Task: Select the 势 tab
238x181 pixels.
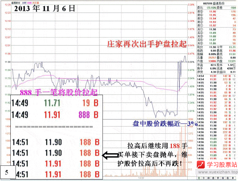Action: pyautogui.click(x=218, y=178)
